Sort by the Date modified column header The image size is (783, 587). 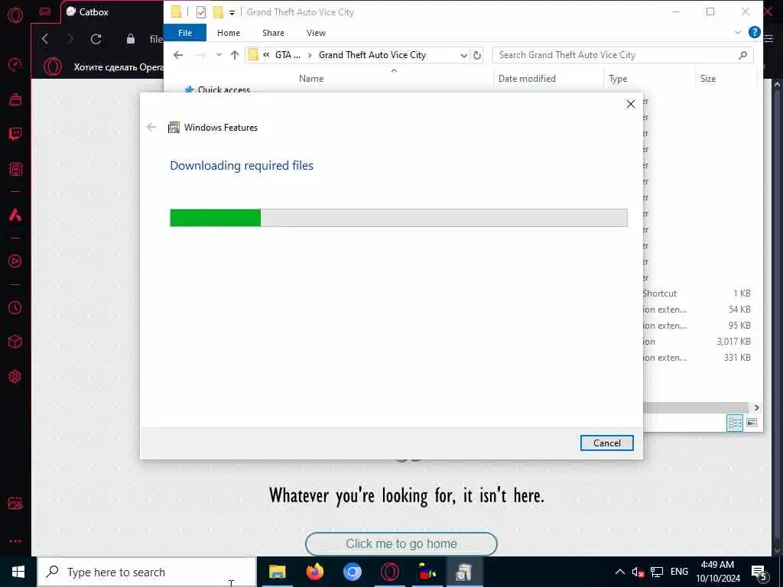tap(527, 79)
